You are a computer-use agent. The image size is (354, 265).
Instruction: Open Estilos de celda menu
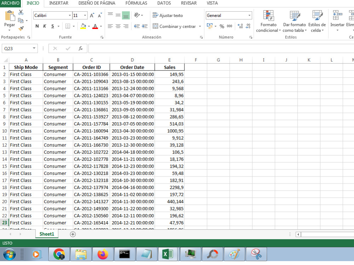[x=317, y=21]
